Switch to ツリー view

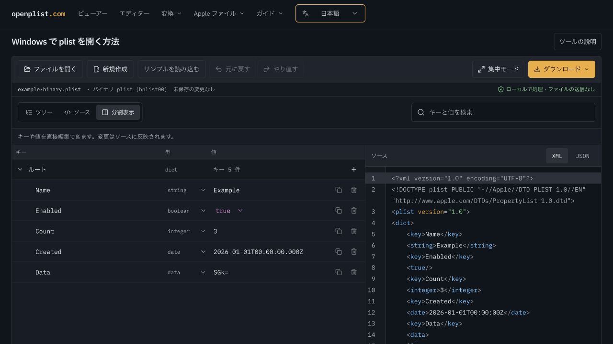click(39, 112)
